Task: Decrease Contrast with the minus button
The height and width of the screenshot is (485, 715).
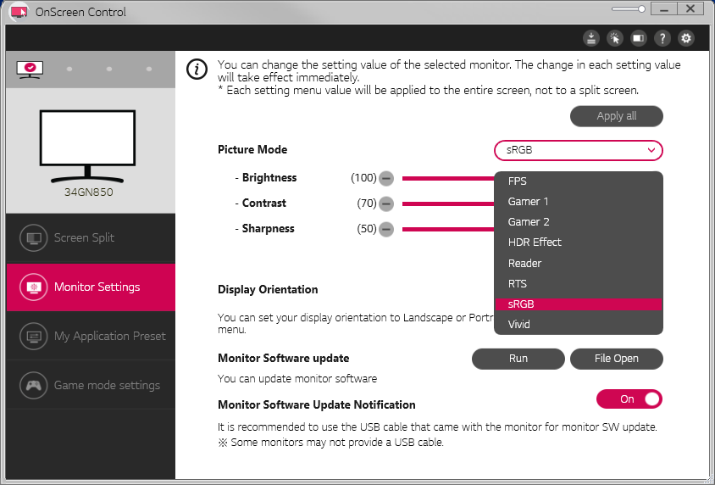Action: point(386,203)
